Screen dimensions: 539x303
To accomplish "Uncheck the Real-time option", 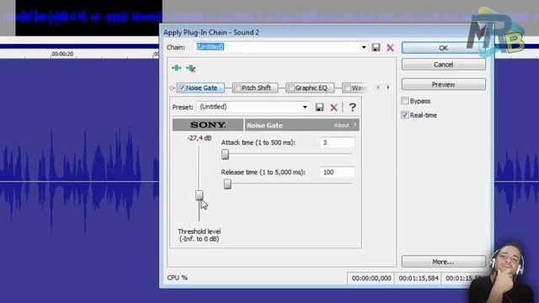I will tap(405, 115).
